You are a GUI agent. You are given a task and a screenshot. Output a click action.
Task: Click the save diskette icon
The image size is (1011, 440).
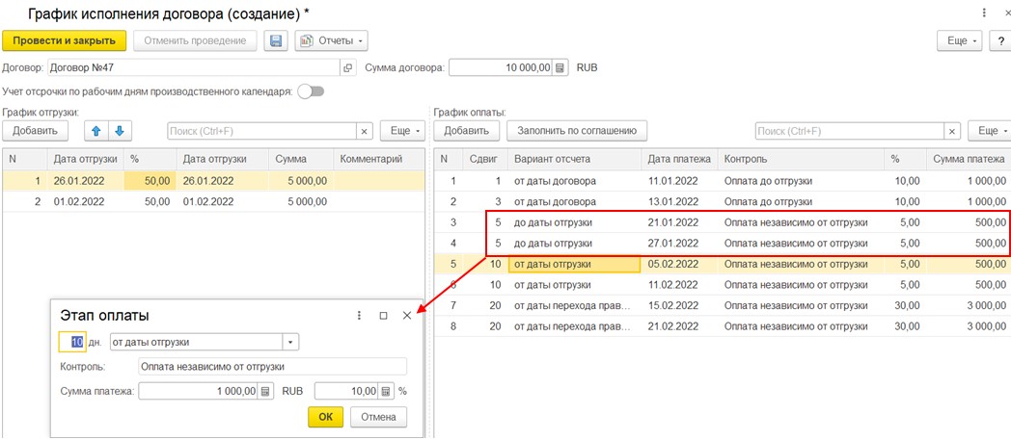[276, 40]
